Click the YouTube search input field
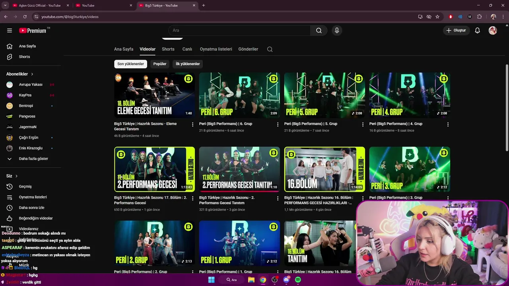Image resolution: width=509 pixels, height=286 pixels. point(239,31)
